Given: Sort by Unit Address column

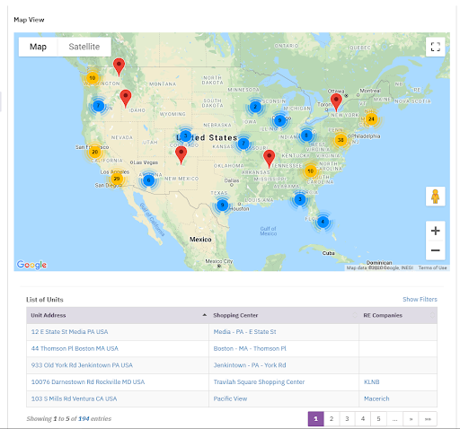Looking at the screenshot, I should tap(118, 315).
